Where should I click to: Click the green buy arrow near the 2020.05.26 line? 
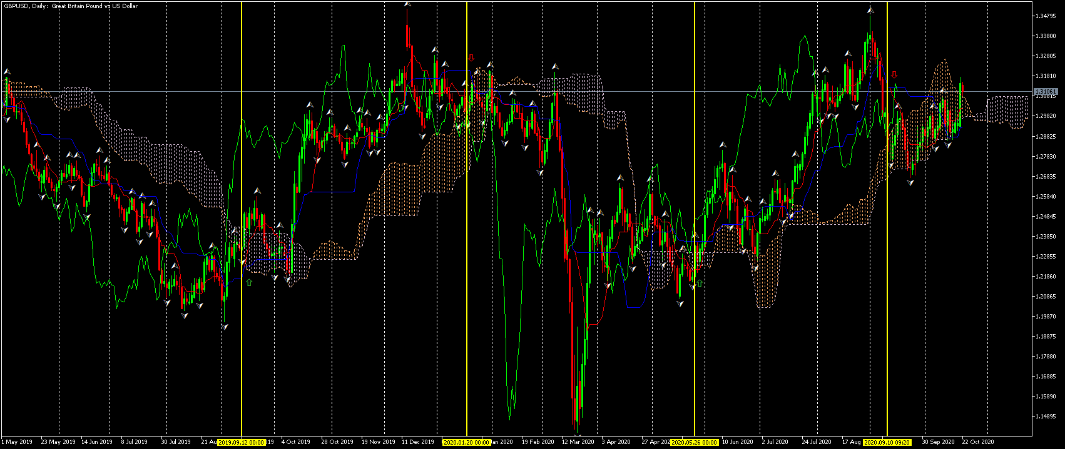pyautogui.click(x=700, y=284)
